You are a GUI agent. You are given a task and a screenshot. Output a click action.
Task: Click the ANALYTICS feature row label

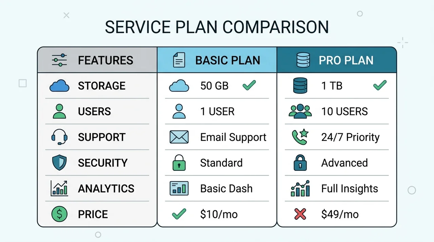(x=106, y=188)
